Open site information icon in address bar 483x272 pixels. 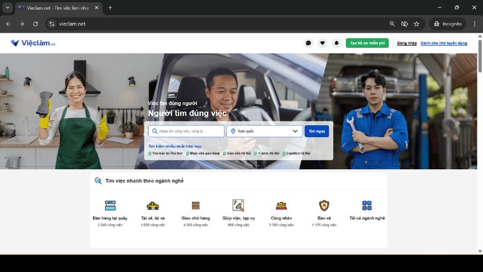tap(52, 24)
